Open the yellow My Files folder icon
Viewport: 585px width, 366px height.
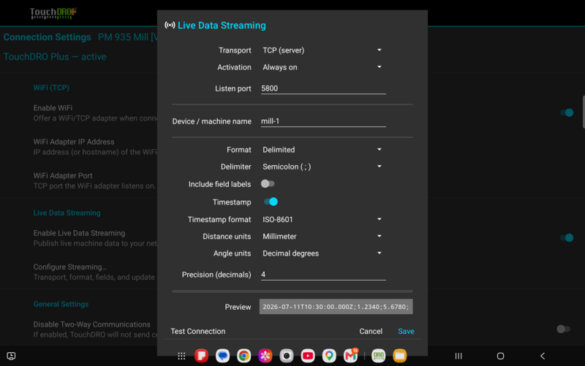pos(399,356)
